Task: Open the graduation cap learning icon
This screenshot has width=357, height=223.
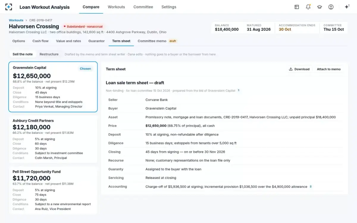Action: tap(320, 7)
